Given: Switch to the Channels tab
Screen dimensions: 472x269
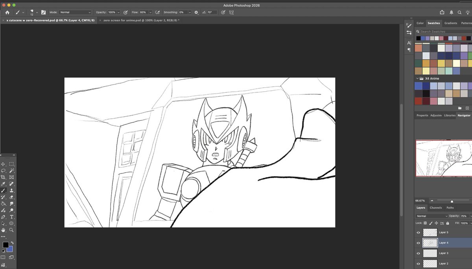Looking at the screenshot, I should [x=436, y=208].
